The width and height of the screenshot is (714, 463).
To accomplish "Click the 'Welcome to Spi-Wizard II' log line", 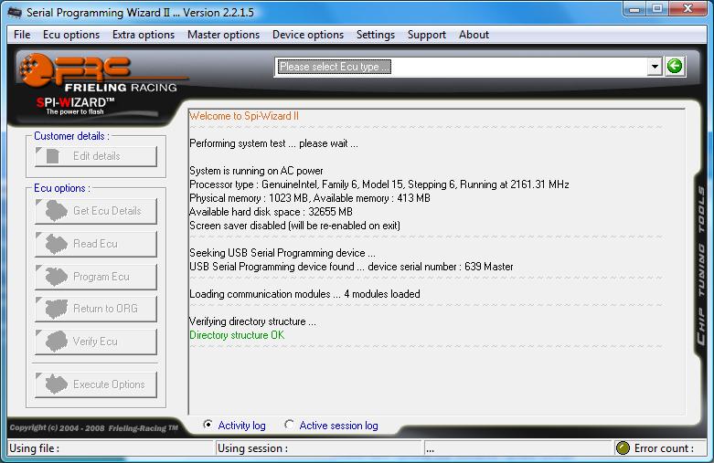I will (x=244, y=116).
